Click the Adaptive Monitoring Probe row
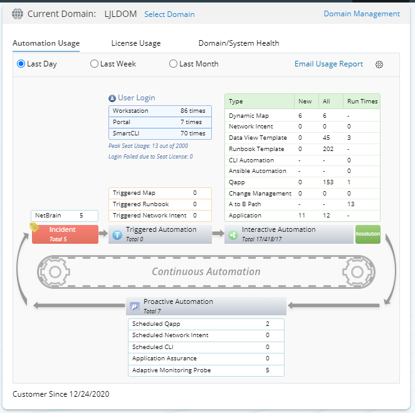This screenshot has width=415, height=413. [206, 370]
